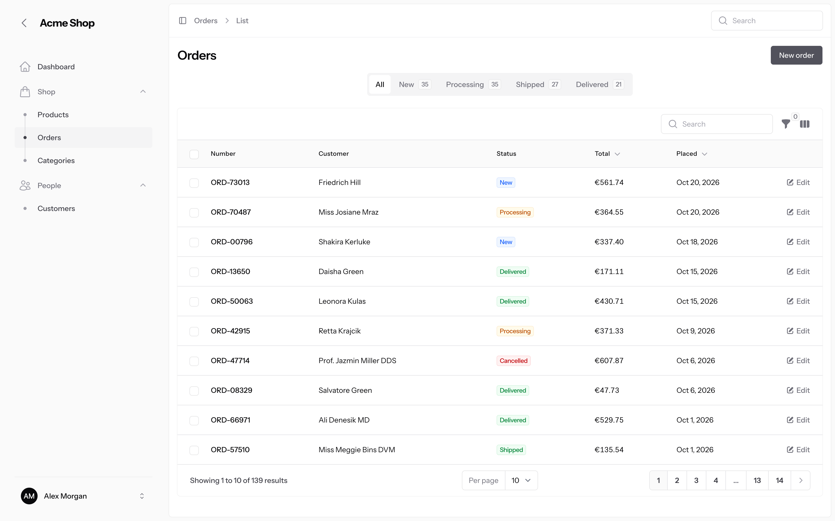Switch to the Shipped tab
The width and height of the screenshot is (835, 521).
click(538, 84)
